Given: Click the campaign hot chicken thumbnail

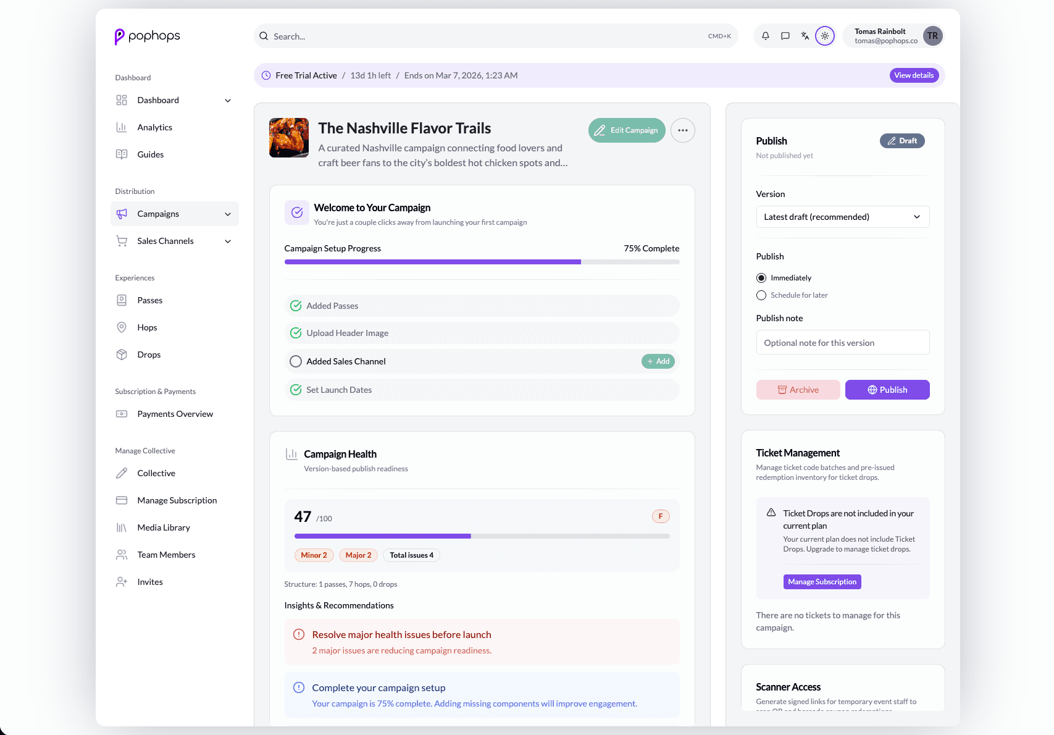Looking at the screenshot, I should [289, 138].
